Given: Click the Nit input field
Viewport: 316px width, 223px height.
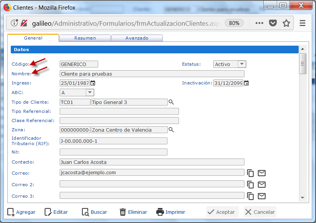Looking at the screenshot, I should pos(114,152).
